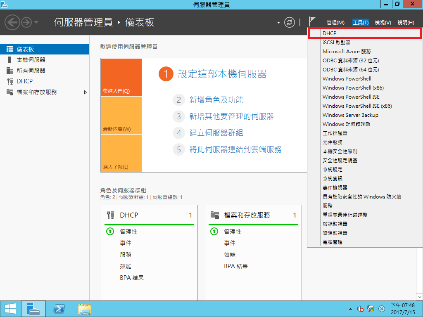This screenshot has width=423, height=317.
Task: Select DHCP from the tools menu
Action: click(365, 33)
